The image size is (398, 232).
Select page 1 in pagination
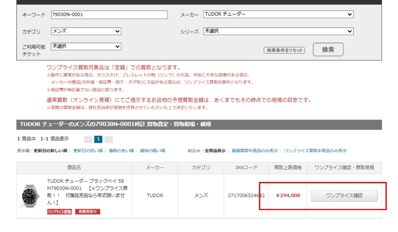99,139
